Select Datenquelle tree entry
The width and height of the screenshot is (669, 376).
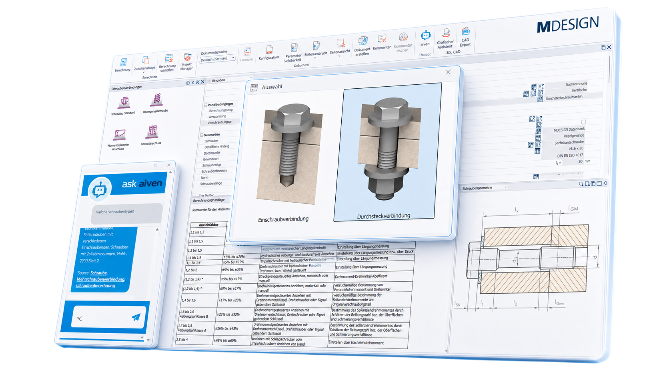(212, 153)
